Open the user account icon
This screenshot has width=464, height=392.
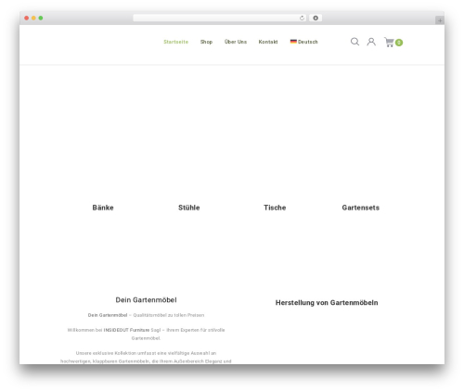pos(371,42)
